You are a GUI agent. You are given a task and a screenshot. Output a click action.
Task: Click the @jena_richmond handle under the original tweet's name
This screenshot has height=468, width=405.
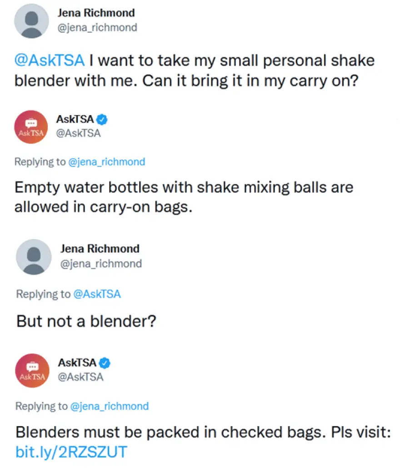coord(97,28)
